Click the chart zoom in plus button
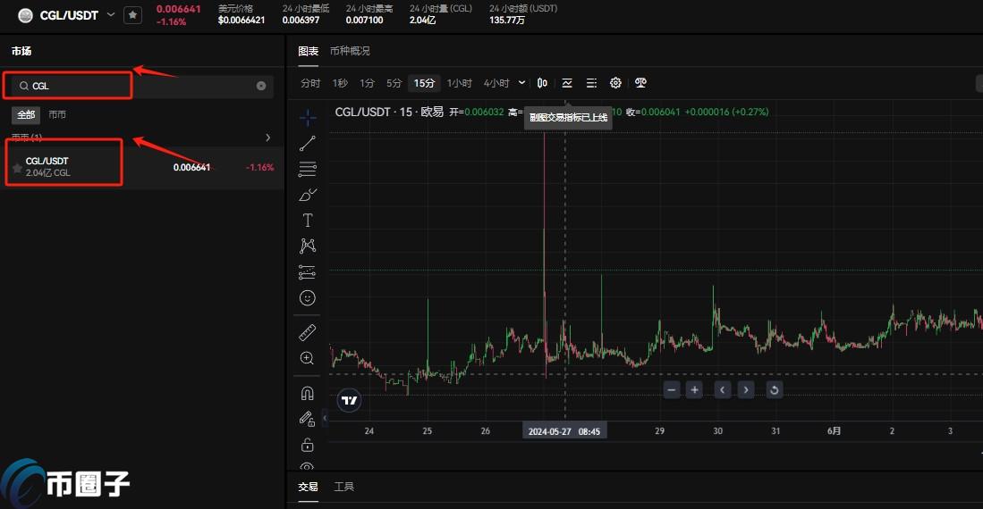The height and width of the screenshot is (509, 983). (694, 389)
